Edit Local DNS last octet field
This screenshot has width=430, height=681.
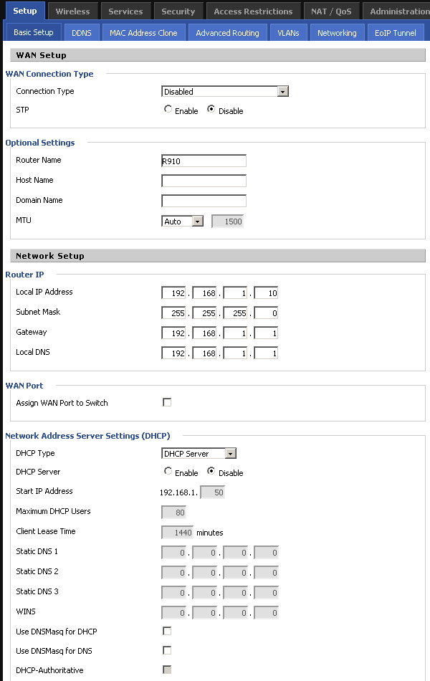[266, 353]
